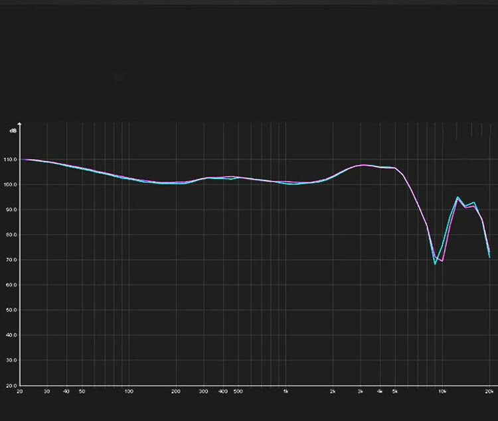This screenshot has width=498, height=421.
Task: Click the 70.0 dB axis label
Action: click(11, 260)
